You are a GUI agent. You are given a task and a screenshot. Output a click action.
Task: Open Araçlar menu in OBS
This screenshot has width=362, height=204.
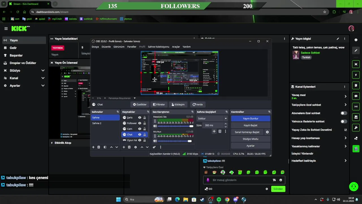(176, 47)
